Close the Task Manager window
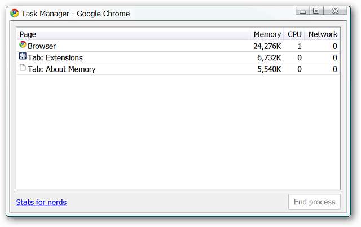The height and width of the screenshot is (227, 361). click(x=334, y=11)
